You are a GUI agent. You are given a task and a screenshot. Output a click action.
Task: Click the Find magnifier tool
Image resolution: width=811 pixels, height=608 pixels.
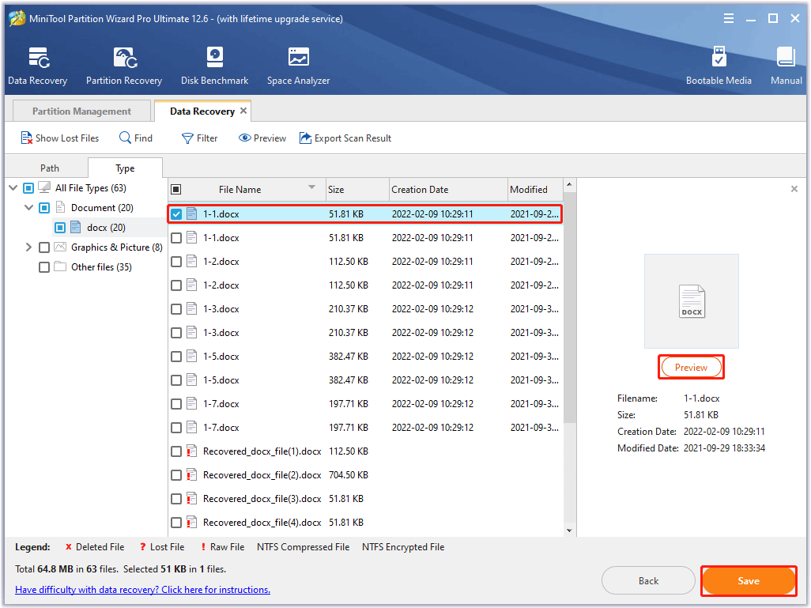(x=135, y=138)
